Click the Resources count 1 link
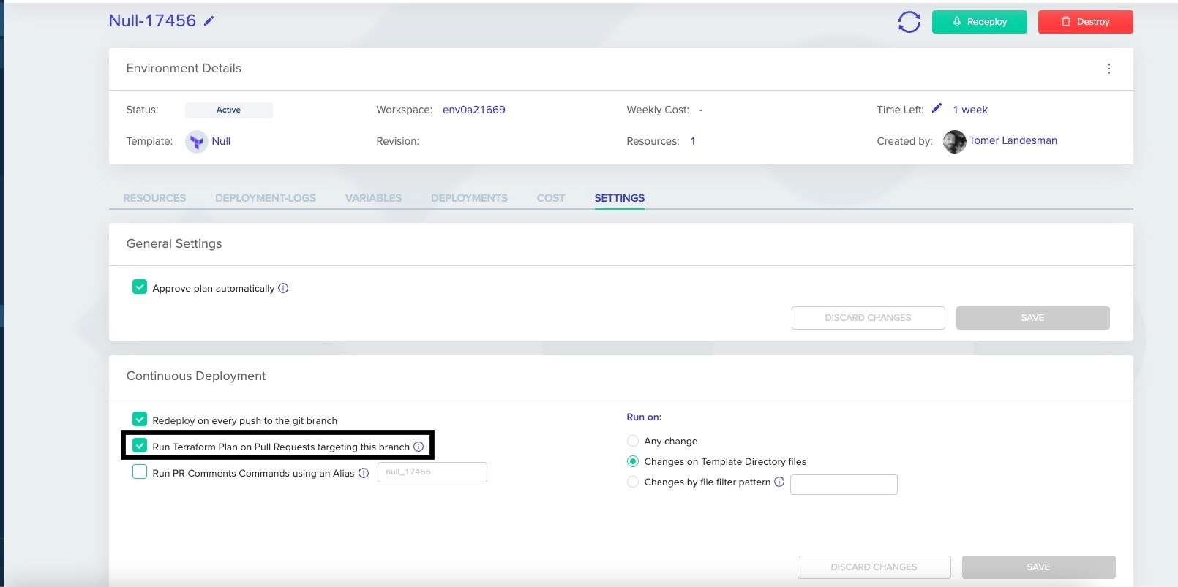The width and height of the screenshot is (1178, 587). (693, 141)
